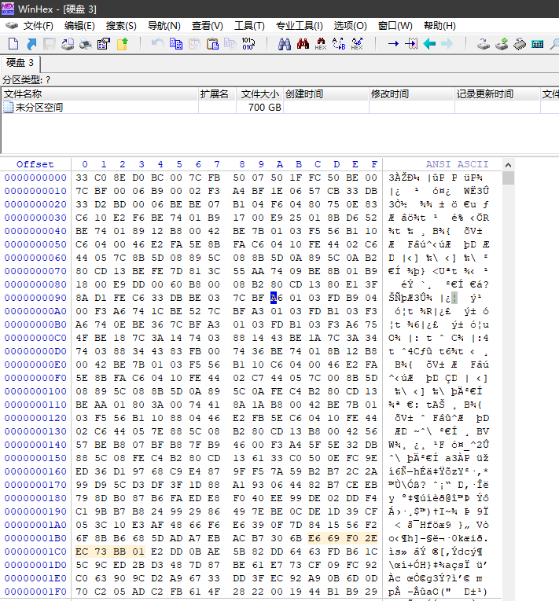Click the New file icon in toolbar
This screenshot has height=601, width=559.
[12, 44]
